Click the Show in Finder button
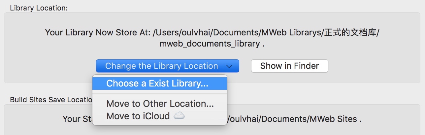Viewport: 425px width, 135px height. coord(289,66)
